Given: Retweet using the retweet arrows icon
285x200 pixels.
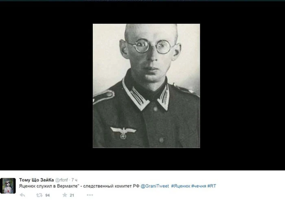Looking at the screenshot, I should 39,195.
